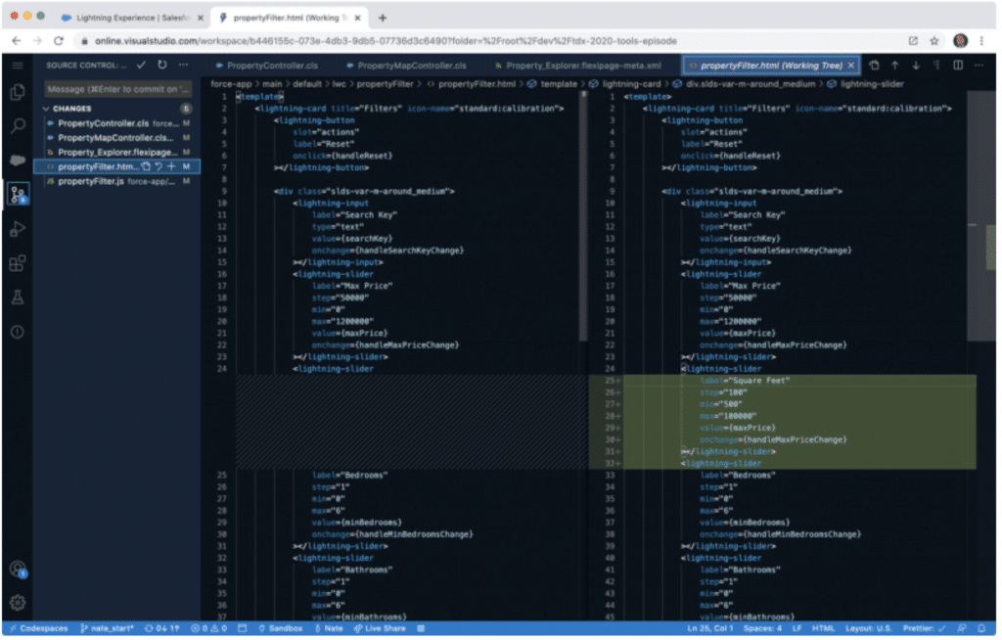The height and width of the screenshot is (640, 1002).
Task: Select PropertyController.cls in changes list
Action: (118, 124)
